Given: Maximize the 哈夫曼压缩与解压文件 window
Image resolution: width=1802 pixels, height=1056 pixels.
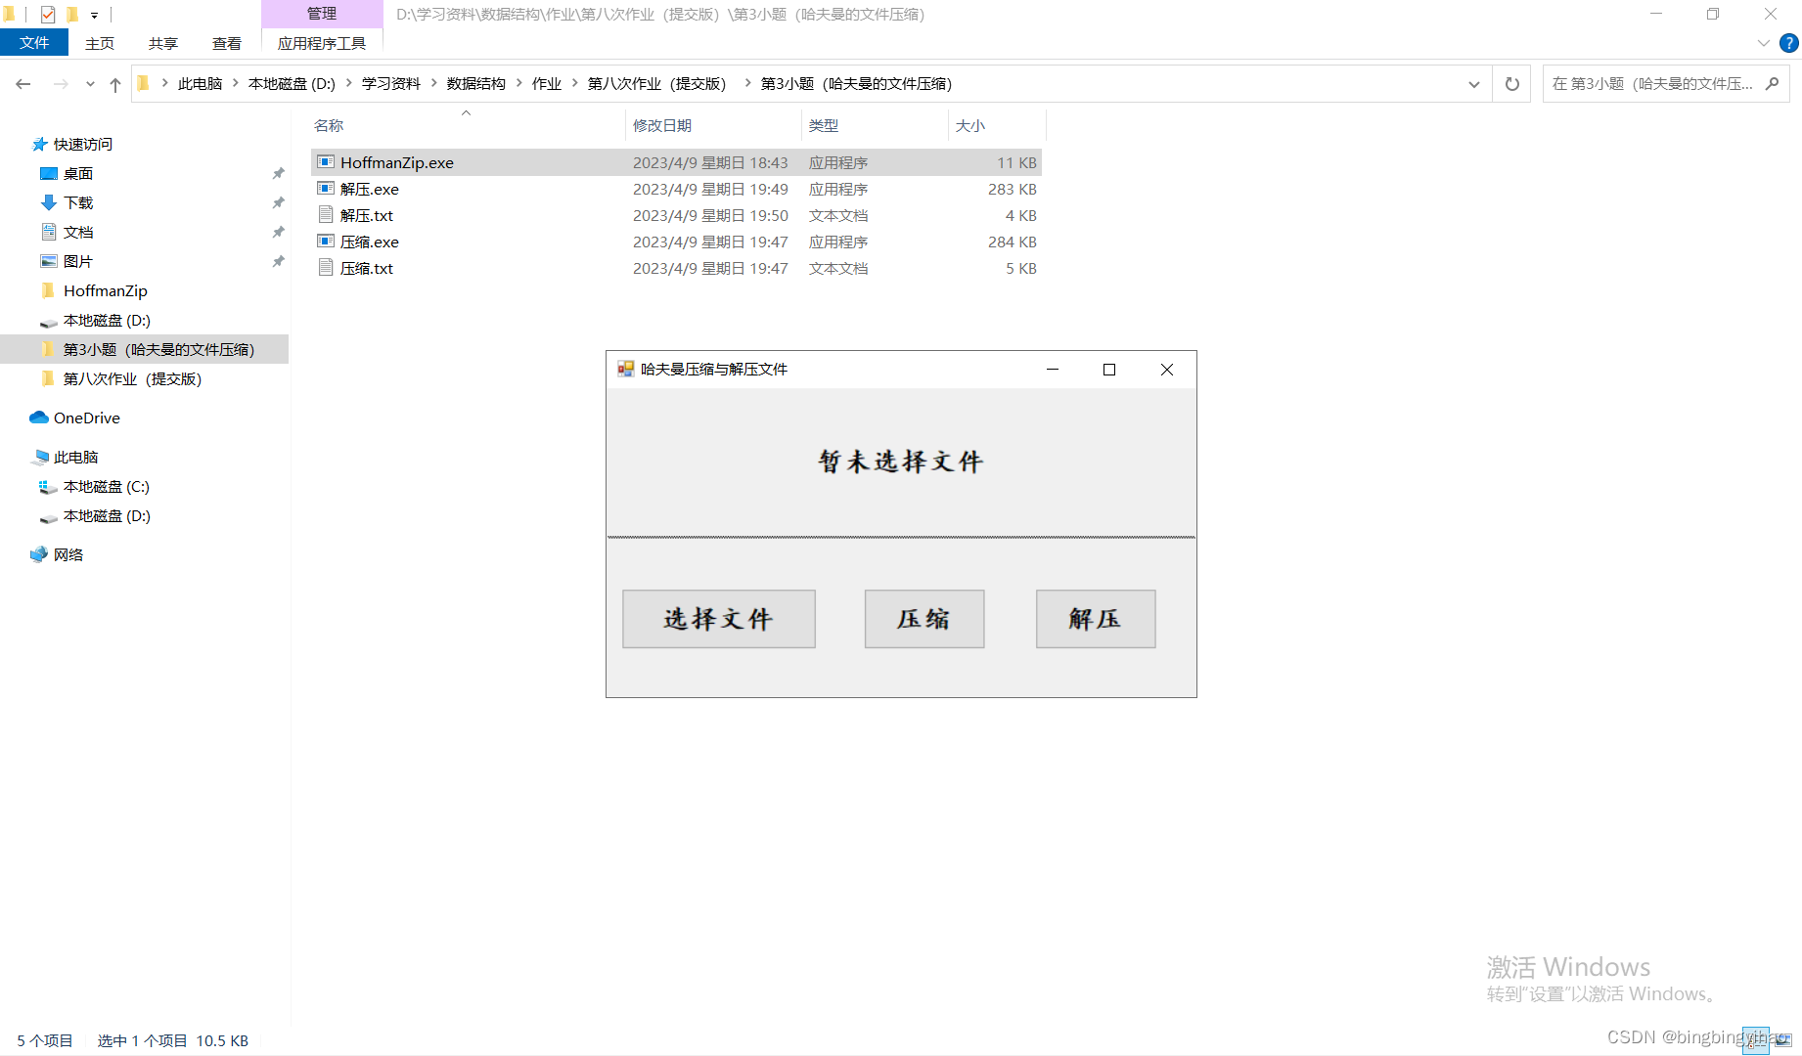Looking at the screenshot, I should click(x=1109, y=370).
